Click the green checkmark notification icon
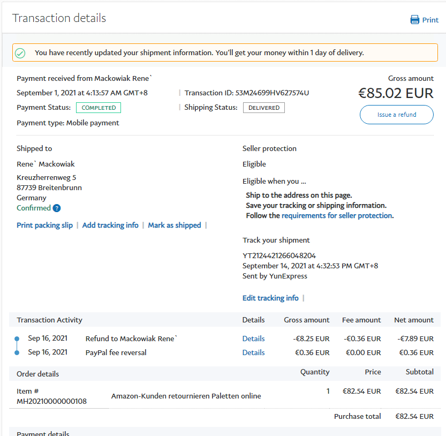 pos(20,53)
